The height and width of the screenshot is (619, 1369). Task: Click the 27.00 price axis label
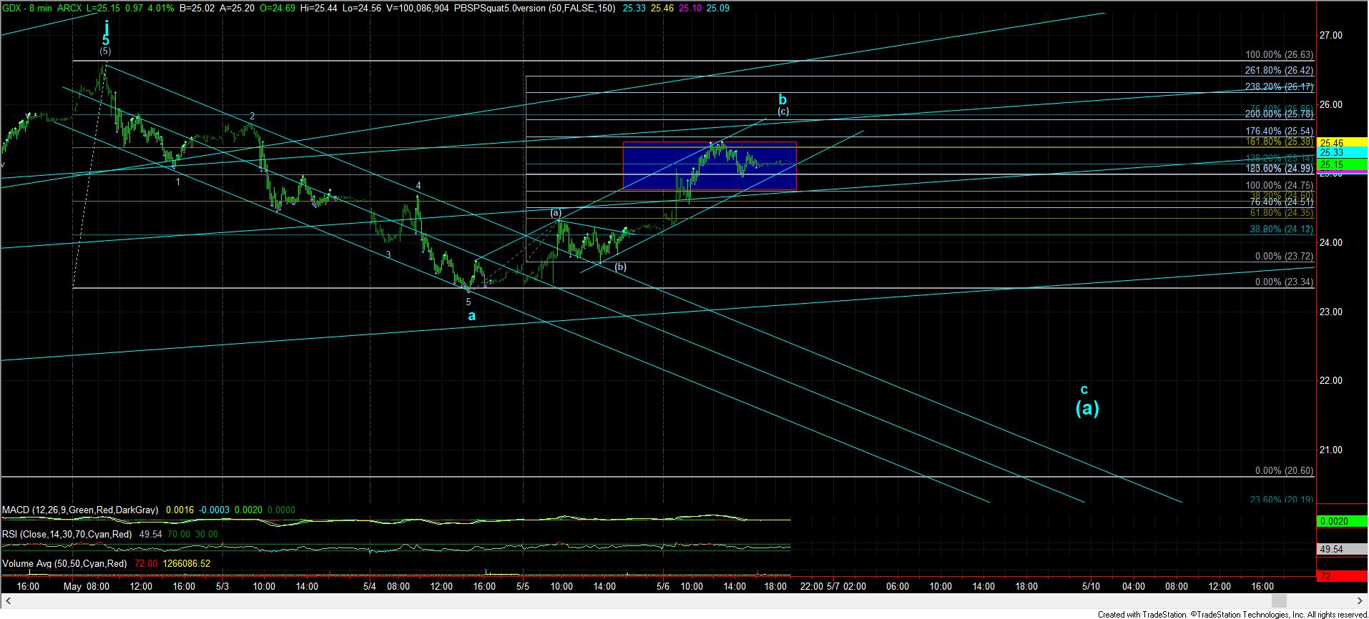point(1330,35)
